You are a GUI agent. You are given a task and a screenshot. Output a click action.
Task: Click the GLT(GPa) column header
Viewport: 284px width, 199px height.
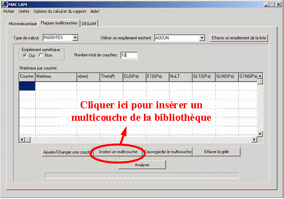pyautogui.click(x=203, y=77)
